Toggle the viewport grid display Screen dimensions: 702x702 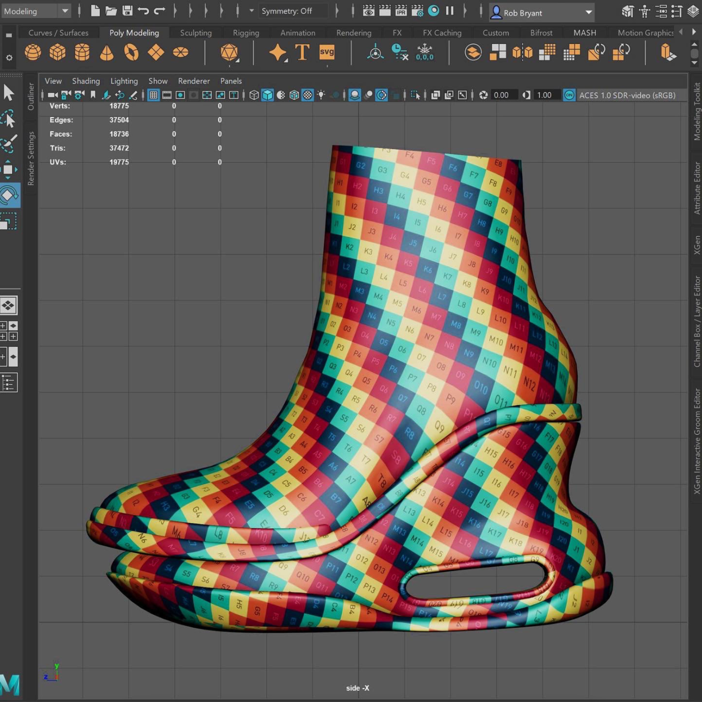click(x=153, y=95)
